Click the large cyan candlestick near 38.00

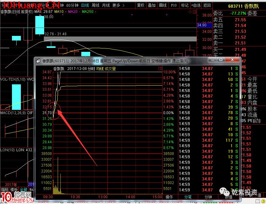pyautogui.click(x=40, y=25)
